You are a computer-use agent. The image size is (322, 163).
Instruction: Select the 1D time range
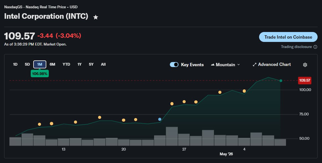(x=15, y=65)
